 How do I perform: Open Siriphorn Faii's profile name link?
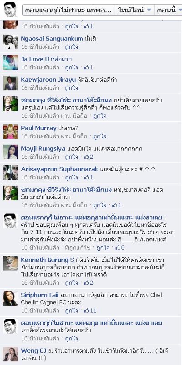pos(40,295)
